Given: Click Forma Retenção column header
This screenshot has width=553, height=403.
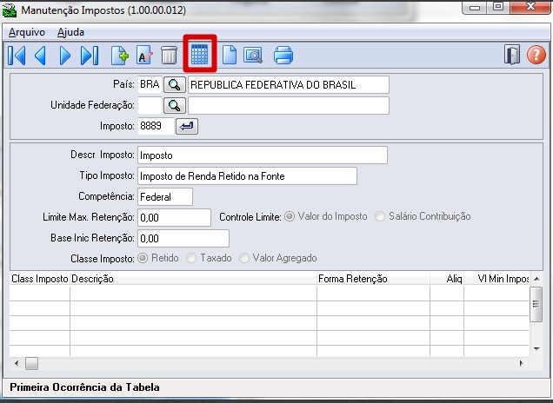Looking at the screenshot, I should (373, 279).
